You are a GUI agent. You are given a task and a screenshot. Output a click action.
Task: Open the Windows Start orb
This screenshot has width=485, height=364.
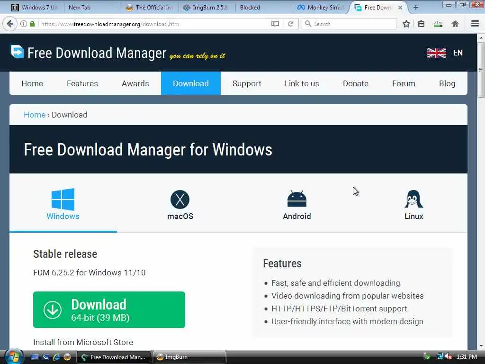pos(13,356)
